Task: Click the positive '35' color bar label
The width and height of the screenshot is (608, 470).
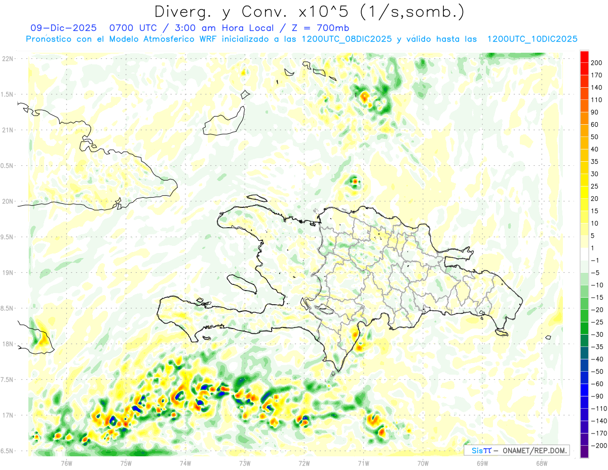Action: 595,162
